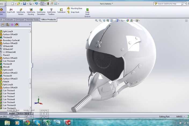The height and width of the screenshot is (126, 189).
Task: Switch to the Render Tools tab
Action: click(x=32, y=20)
